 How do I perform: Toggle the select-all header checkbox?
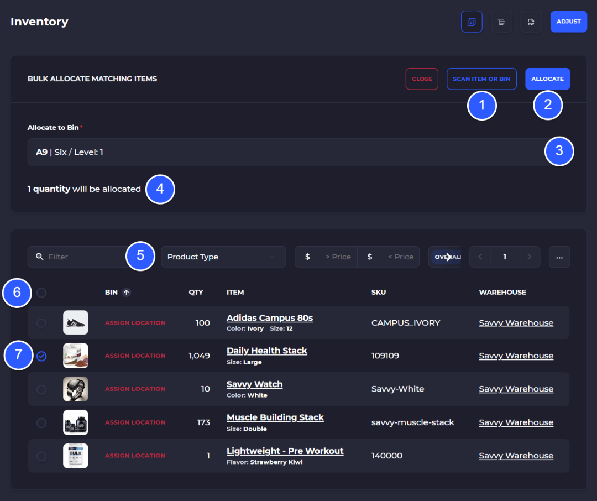point(41,293)
